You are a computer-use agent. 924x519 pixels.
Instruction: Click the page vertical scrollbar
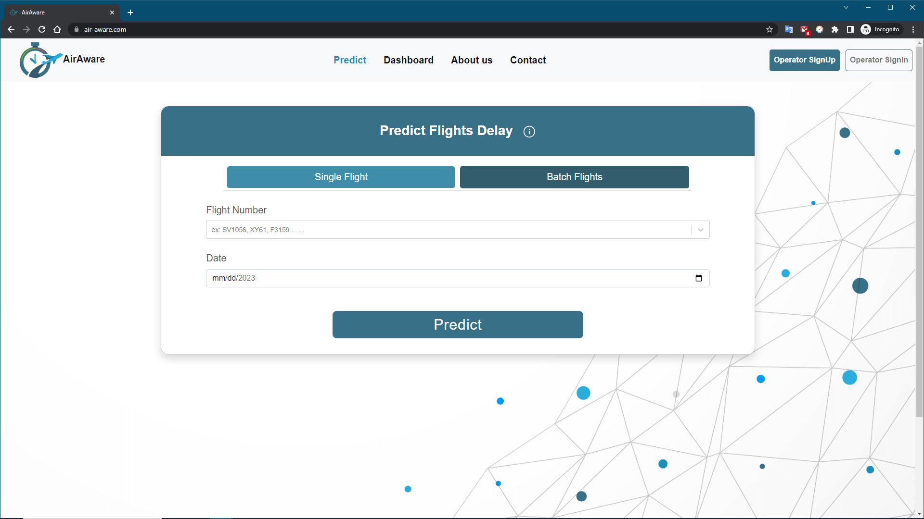coord(919,231)
